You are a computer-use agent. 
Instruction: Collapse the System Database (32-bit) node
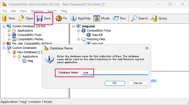click(4, 26)
